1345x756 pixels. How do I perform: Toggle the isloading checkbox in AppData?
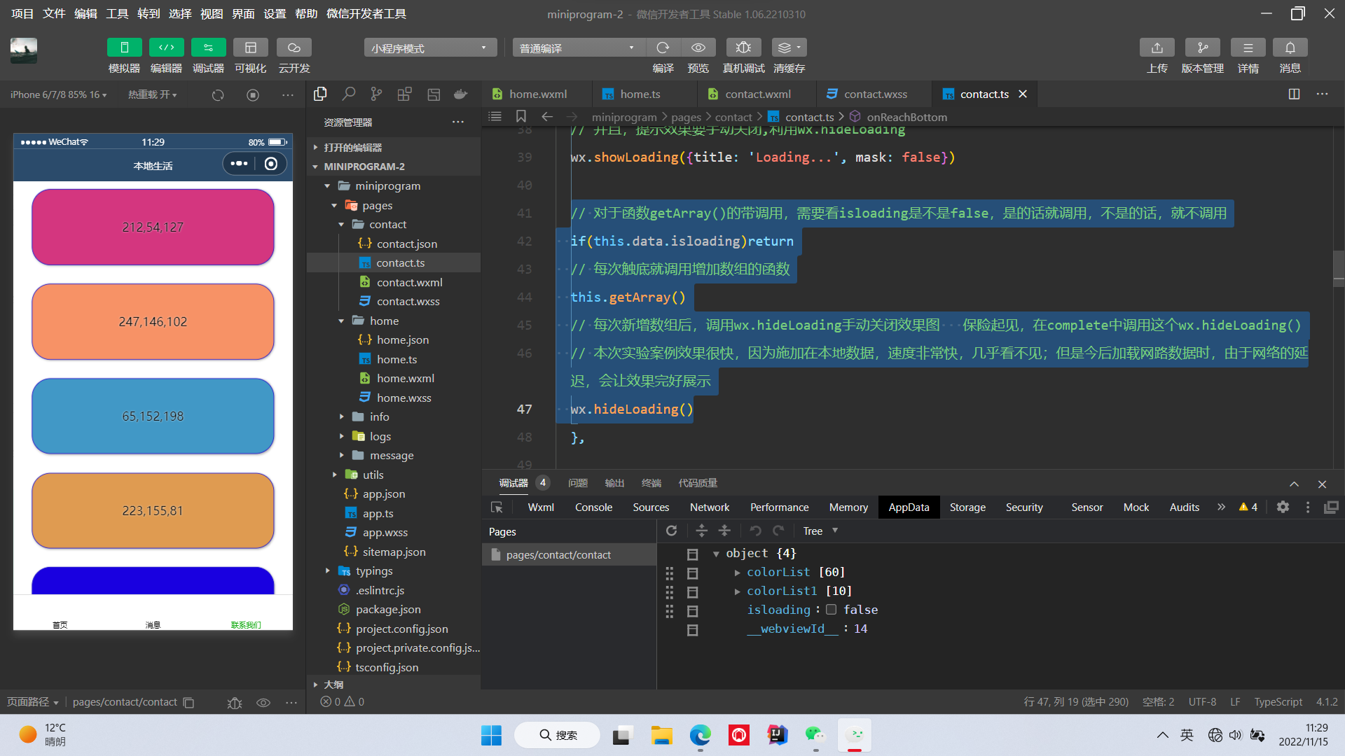point(831,610)
